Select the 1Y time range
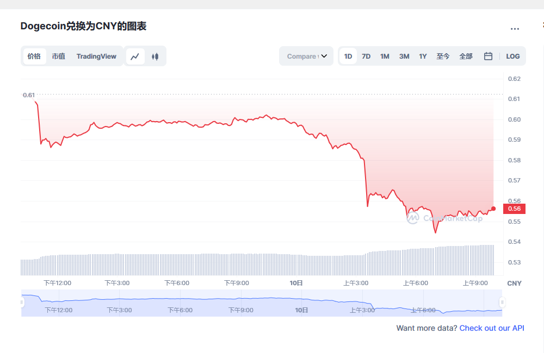This screenshot has height=353, width=544. [423, 56]
